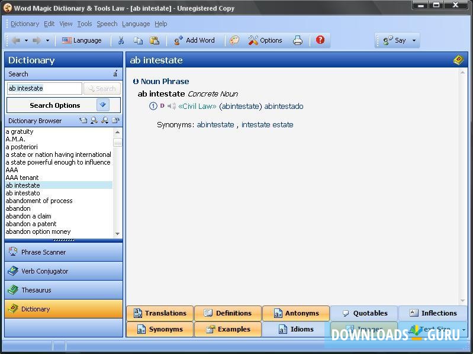This screenshot has height=354, width=473.
Task: Click the Dictionary Browser second magnifier icon
Action: 105,120
